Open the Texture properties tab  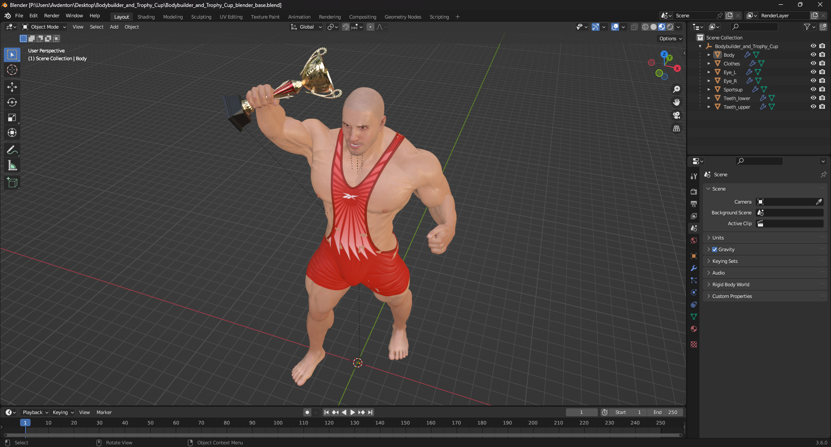tap(694, 344)
